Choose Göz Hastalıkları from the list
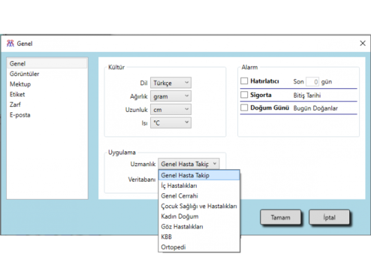Image resolution: width=371 pixels, height=278 pixels. 199,226
